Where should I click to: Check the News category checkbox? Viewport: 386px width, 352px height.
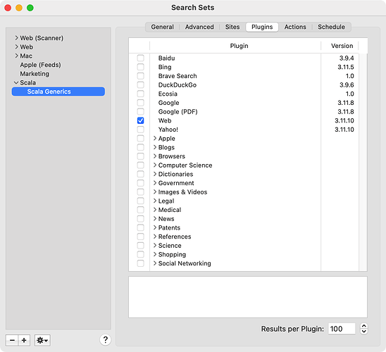click(141, 219)
